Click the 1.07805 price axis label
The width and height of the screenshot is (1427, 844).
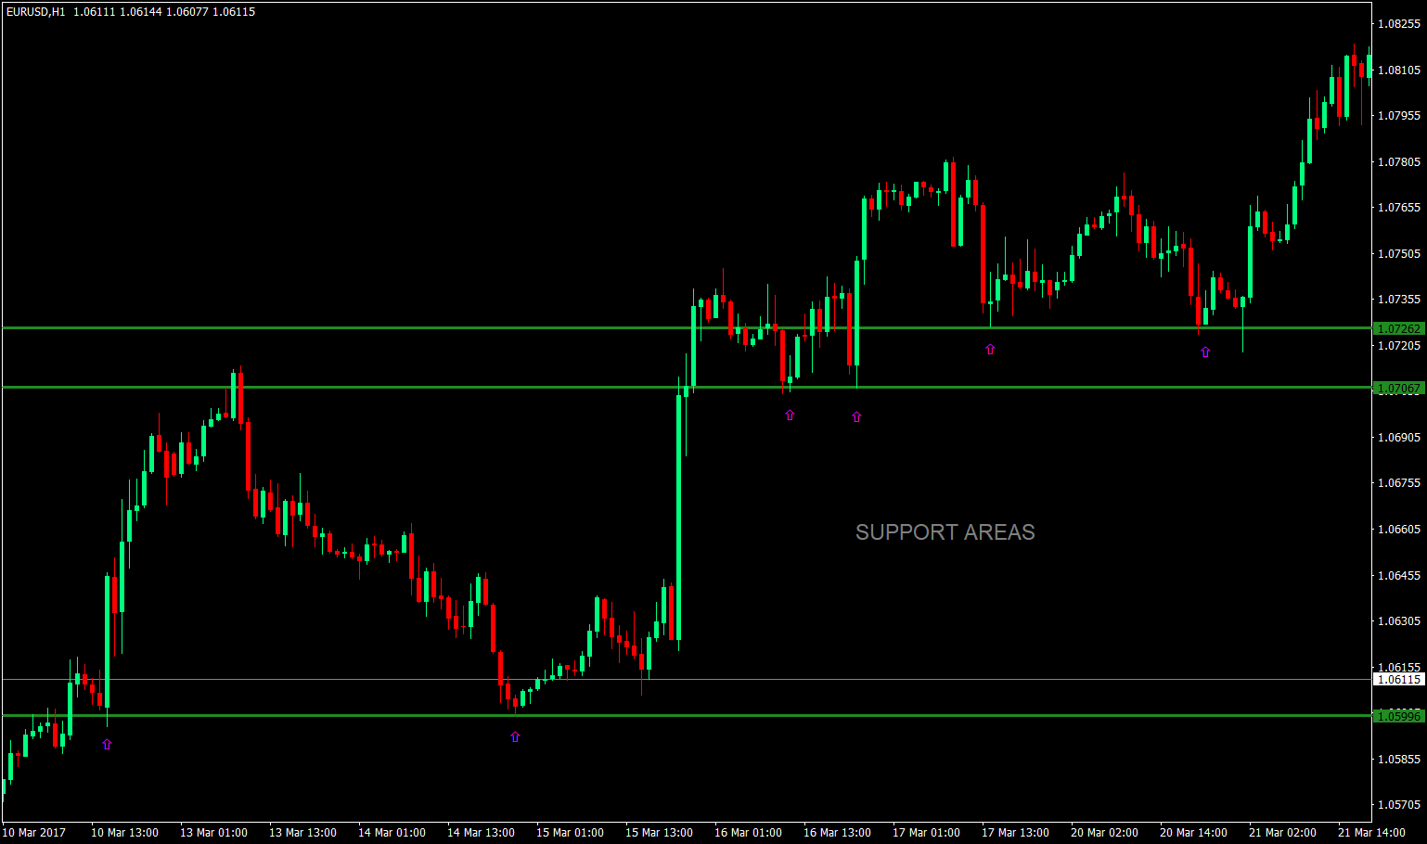pos(1400,161)
